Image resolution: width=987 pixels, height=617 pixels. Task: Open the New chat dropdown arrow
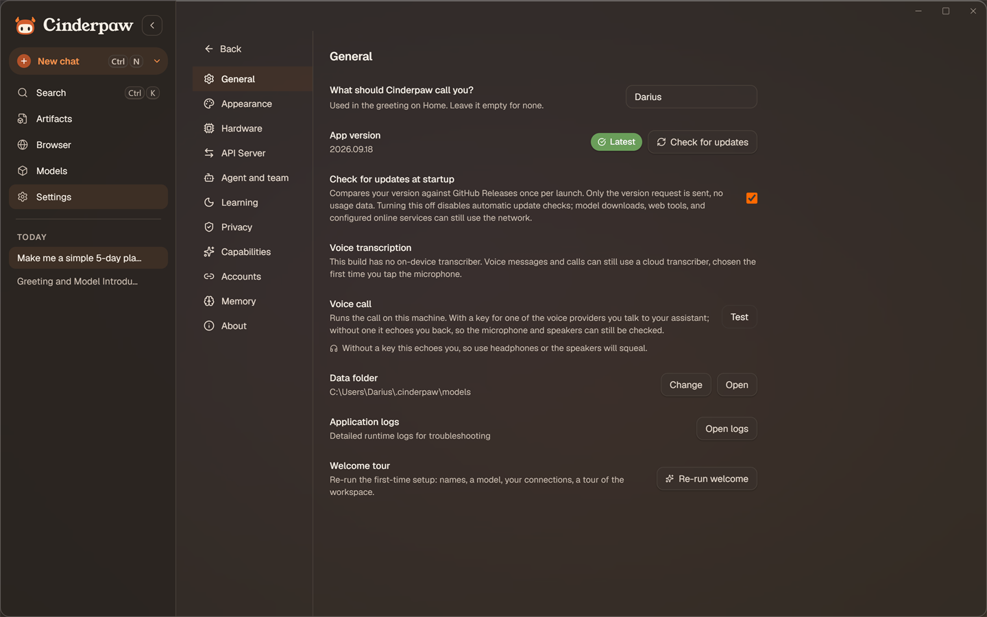coord(157,61)
